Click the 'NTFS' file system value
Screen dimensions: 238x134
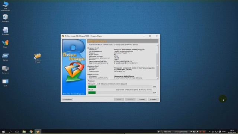(x=116, y=56)
